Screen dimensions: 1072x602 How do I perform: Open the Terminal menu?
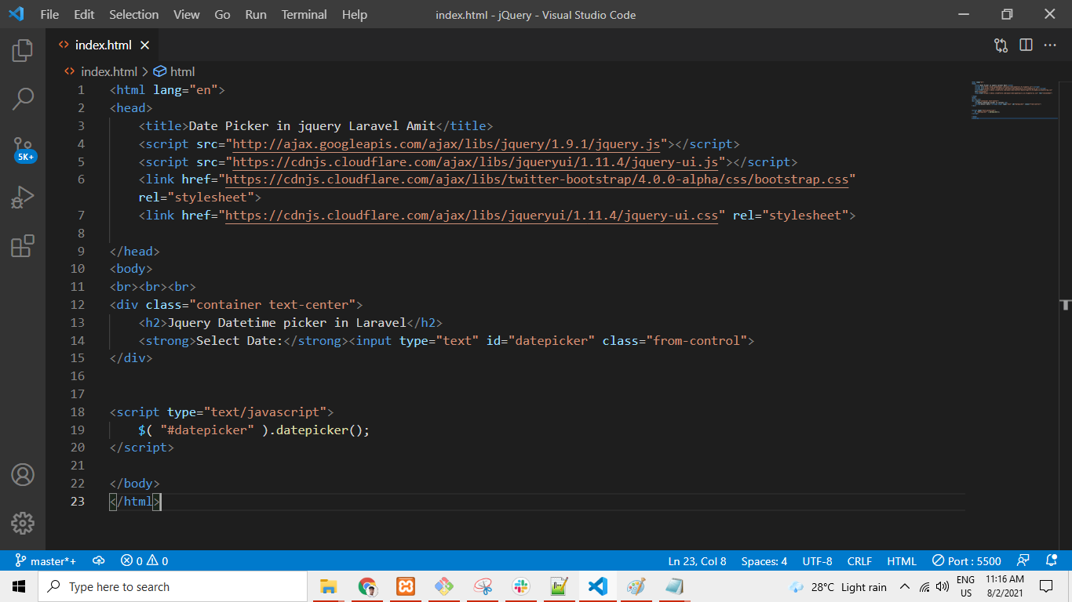(x=304, y=15)
